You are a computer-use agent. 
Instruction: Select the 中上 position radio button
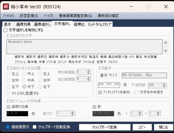click(24, 74)
